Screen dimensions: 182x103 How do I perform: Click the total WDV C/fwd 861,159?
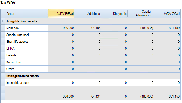point(174,96)
